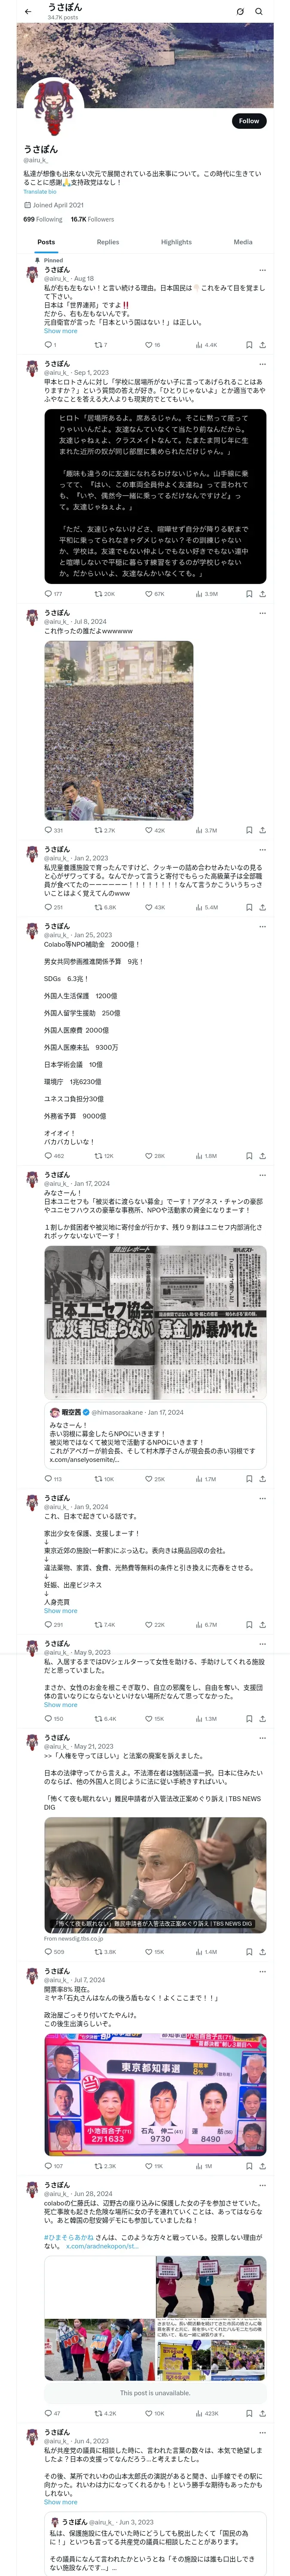Share the pinned Aug 18 post

coord(262,345)
